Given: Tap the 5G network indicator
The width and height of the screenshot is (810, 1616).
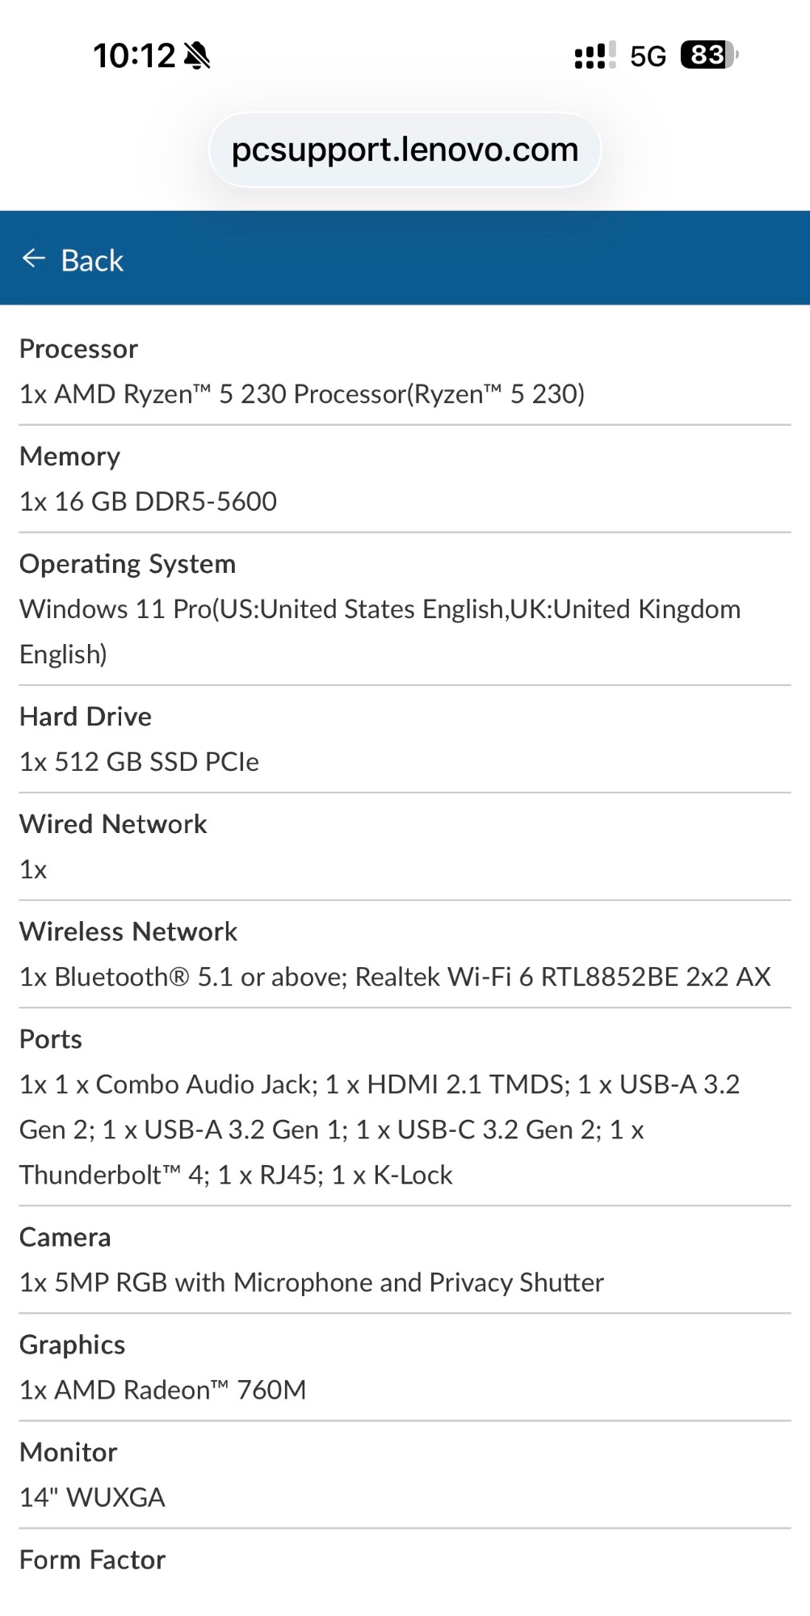Looking at the screenshot, I should pos(648,56).
